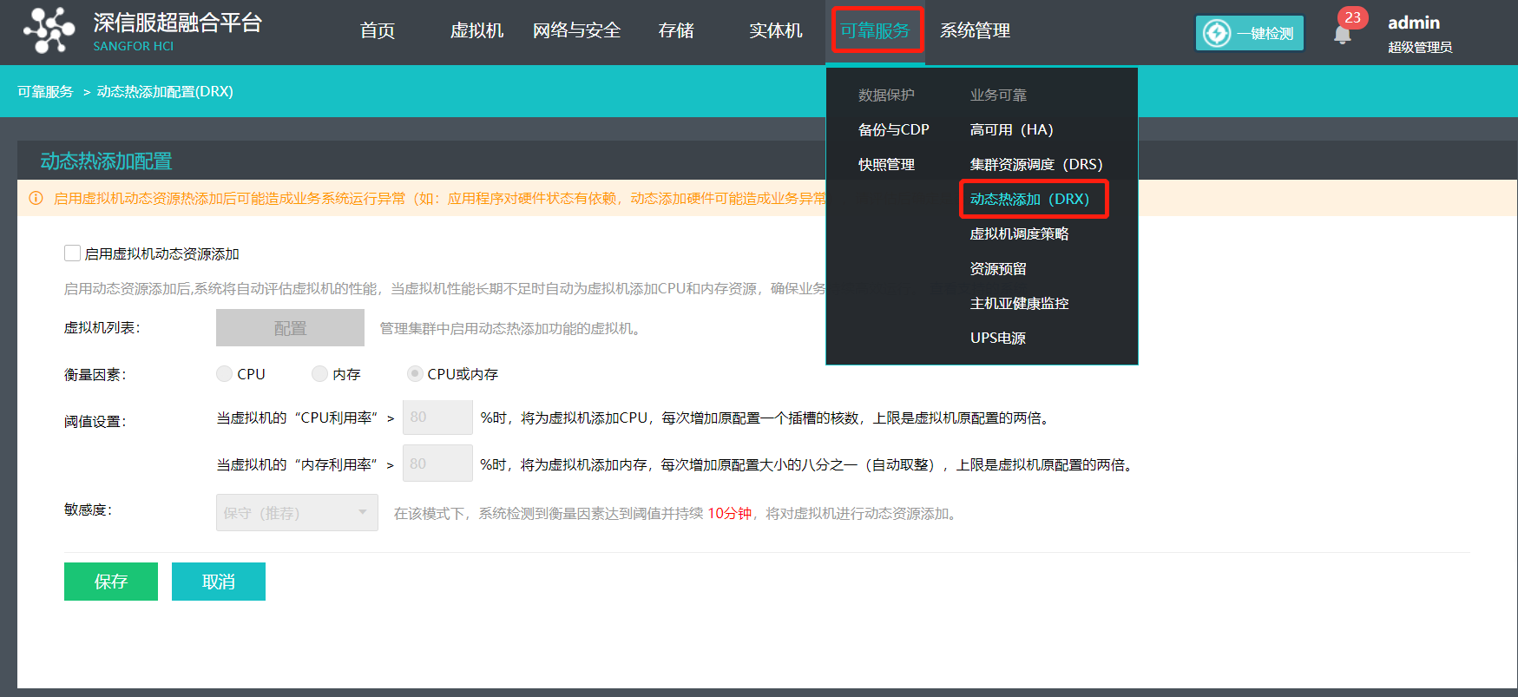
Task: Click the CPU利用率 threshold input field
Action: [437, 417]
